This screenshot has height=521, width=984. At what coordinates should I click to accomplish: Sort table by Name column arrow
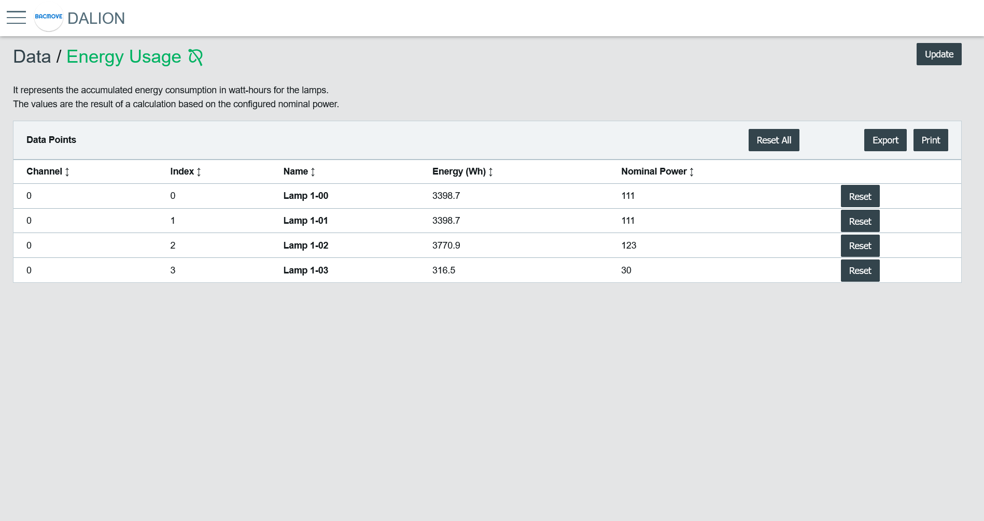pyautogui.click(x=313, y=172)
